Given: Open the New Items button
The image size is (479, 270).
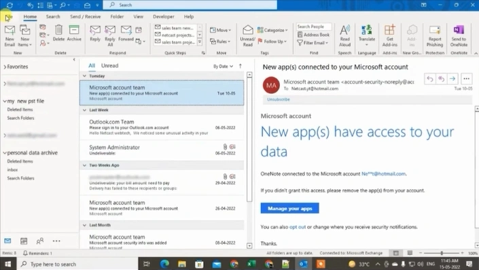Looking at the screenshot, I should tap(24, 36).
